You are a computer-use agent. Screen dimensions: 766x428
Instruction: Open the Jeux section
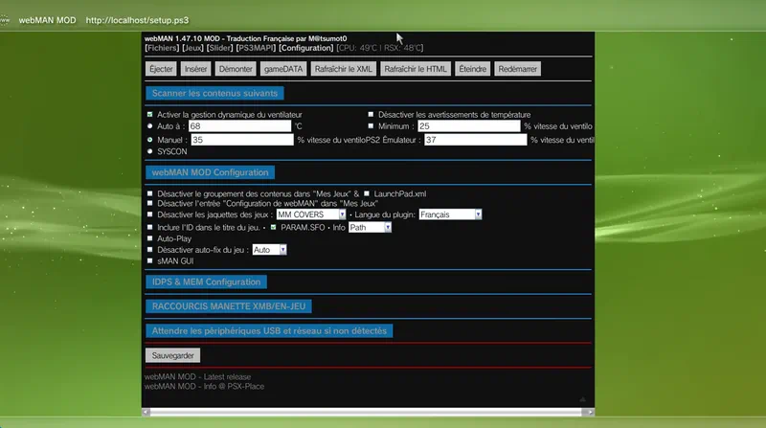192,48
